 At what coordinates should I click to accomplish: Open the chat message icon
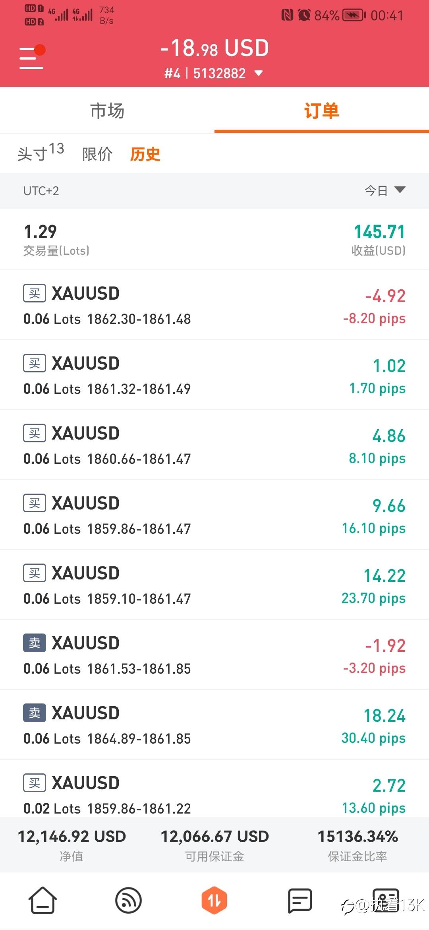tap(300, 900)
